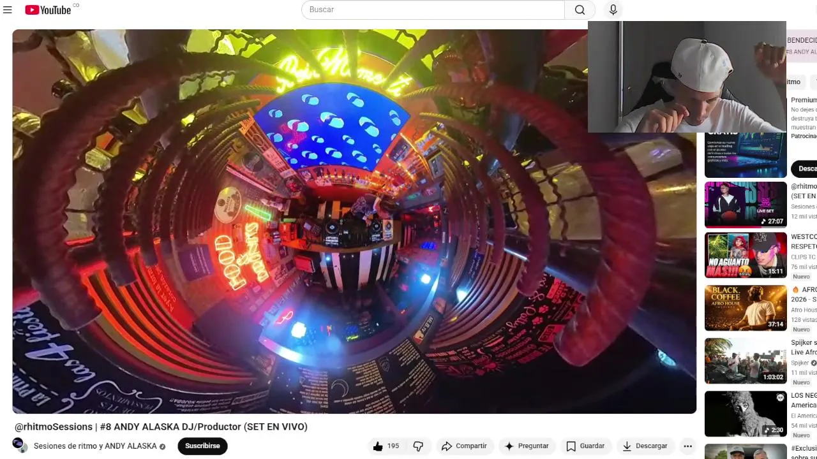Open the 27:07 live set thumbnail
The image size is (817, 459).
[x=746, y=205]
